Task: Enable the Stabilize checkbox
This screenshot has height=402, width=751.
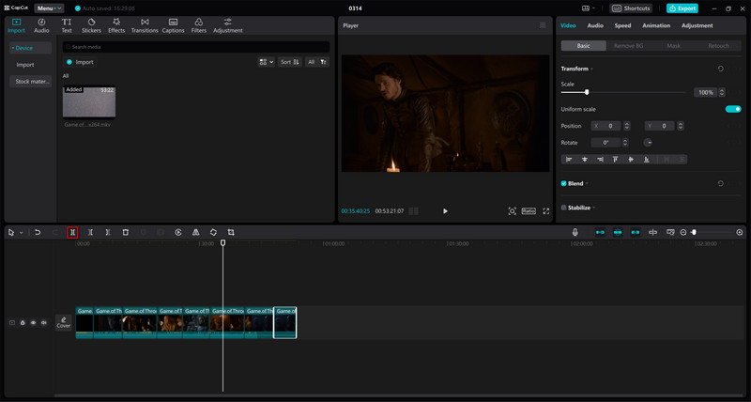Action: click(564, 208)
